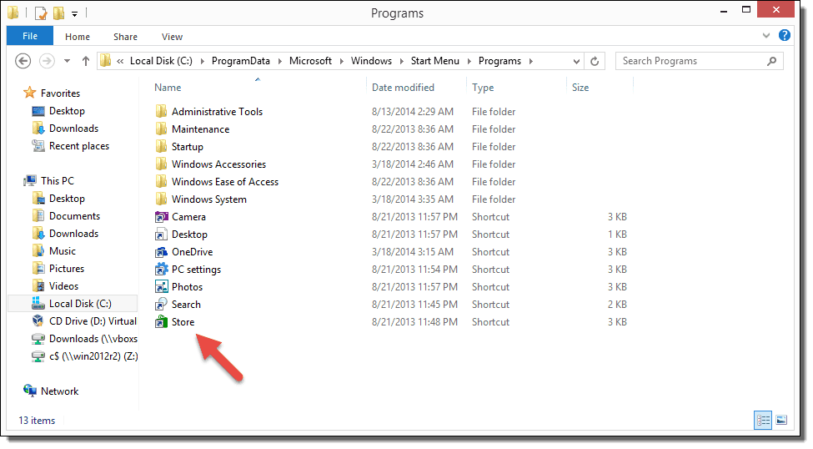Image resolution: width=813 pixels, height=449 pixels.
Task: Click Microsoft in address breadcrumb
Action: point(310,61)
